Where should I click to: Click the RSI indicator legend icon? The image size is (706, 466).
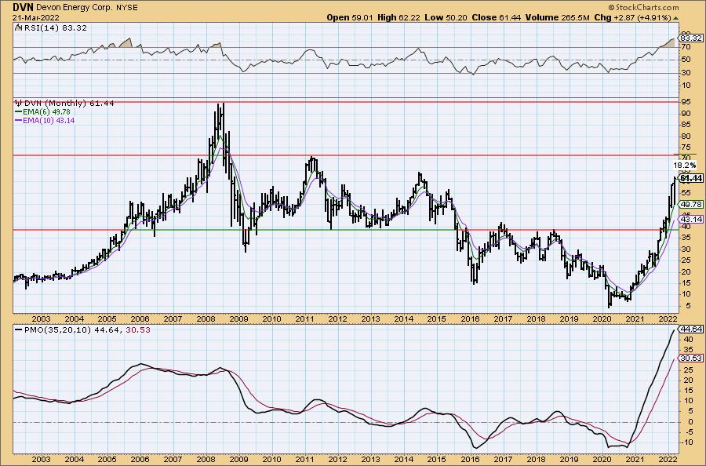(x=17, y=27)
